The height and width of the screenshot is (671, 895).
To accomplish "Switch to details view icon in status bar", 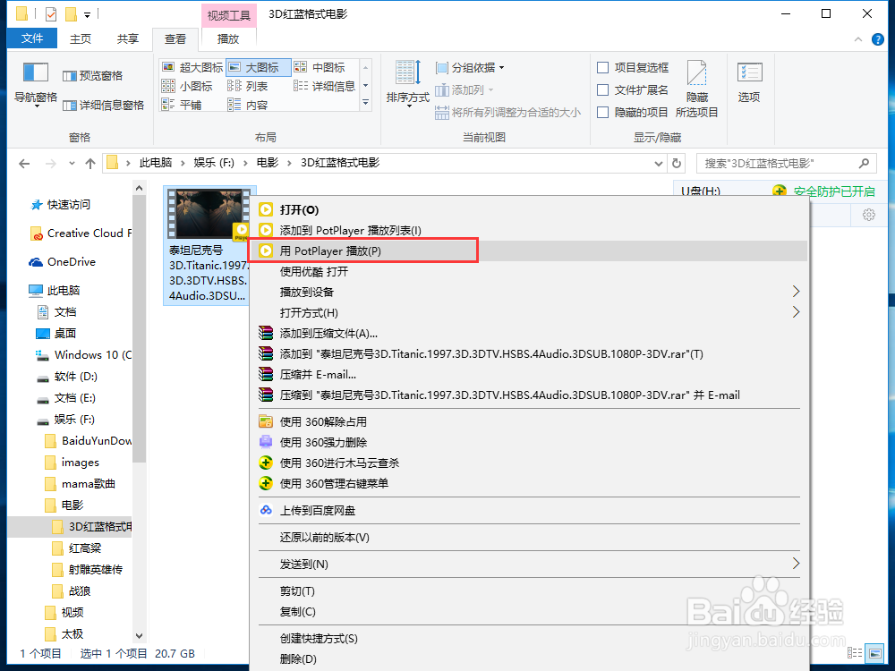I will [x=855, y=653].
